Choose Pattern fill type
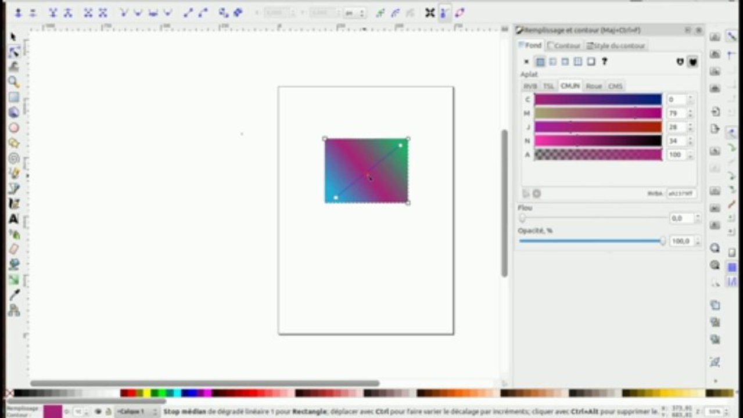 578,62
